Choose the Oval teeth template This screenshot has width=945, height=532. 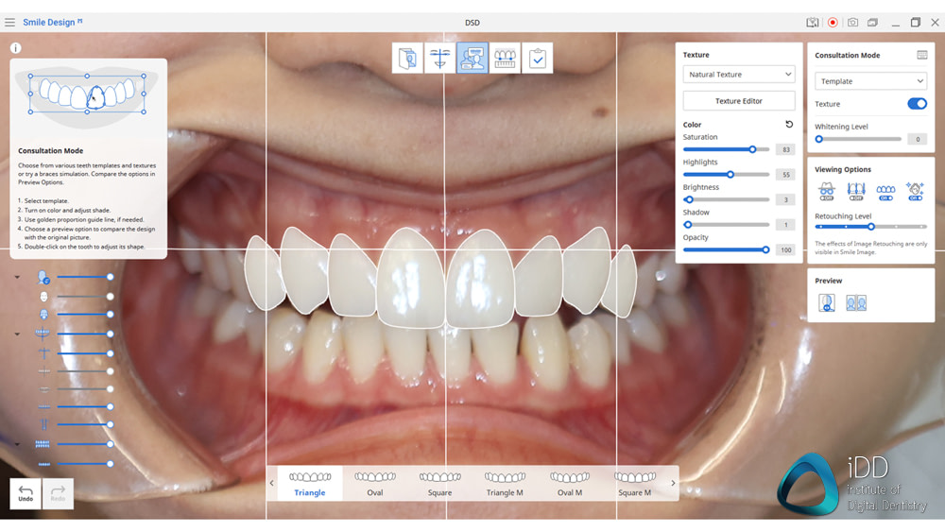click(375, 483)
